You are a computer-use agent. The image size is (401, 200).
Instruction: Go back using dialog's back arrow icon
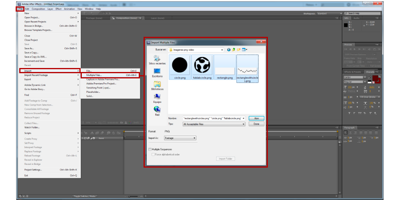[x=229, y=50]
